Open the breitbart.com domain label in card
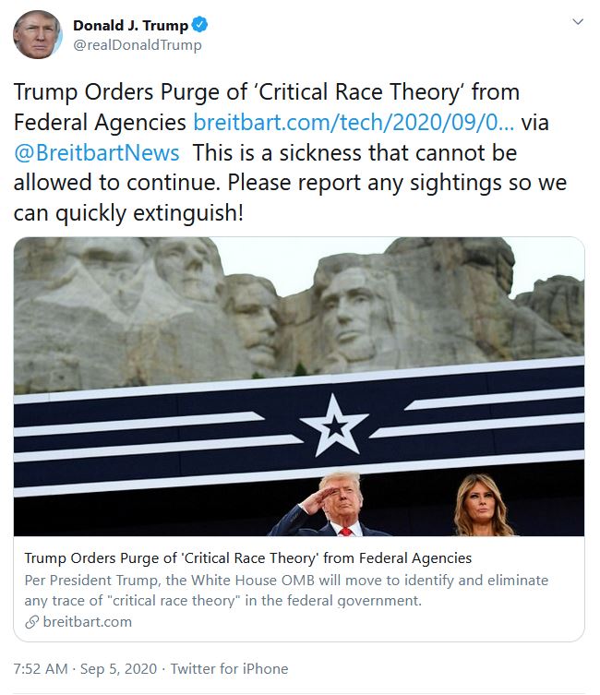This screenshot has width=600, height=695. click(x=88, y=622)
